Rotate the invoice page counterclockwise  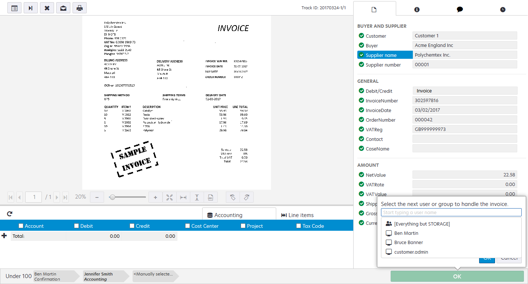pos(233,197)
